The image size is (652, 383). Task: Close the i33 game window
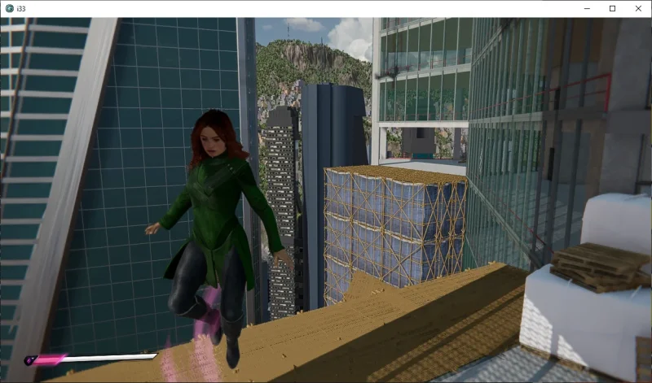click(637, 8)
